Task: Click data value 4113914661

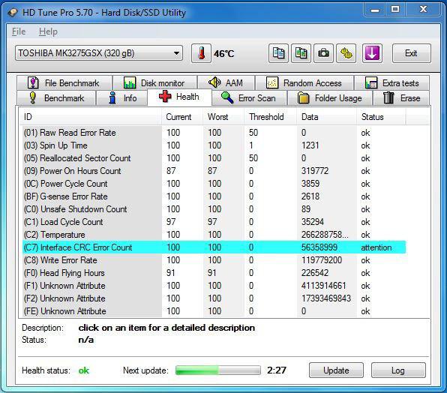Action: click(323, 286)
